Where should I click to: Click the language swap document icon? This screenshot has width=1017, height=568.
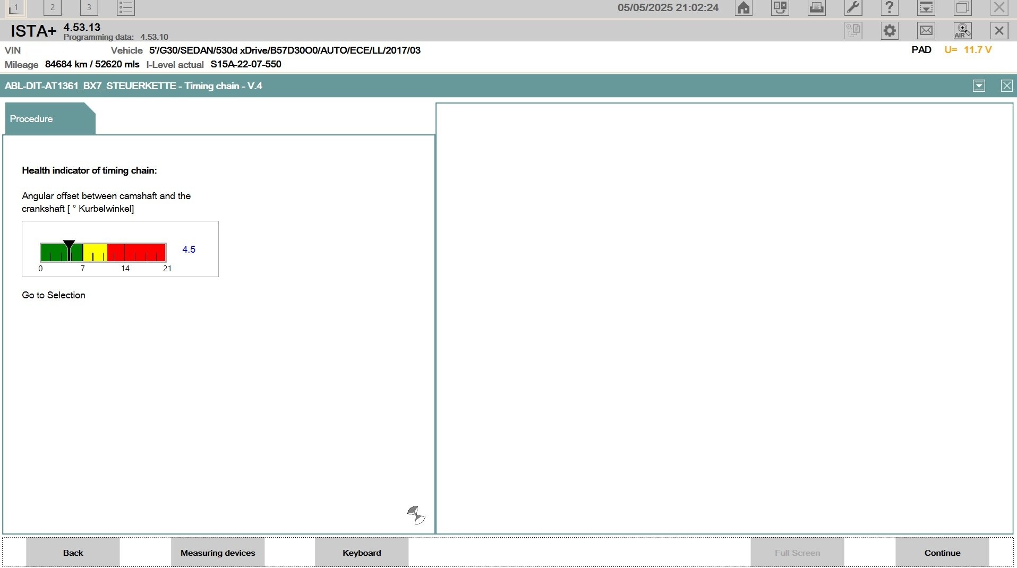(x=780, y=8)
